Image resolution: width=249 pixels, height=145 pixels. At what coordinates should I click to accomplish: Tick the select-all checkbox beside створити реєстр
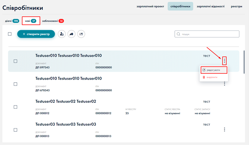click(x=10, y=34)
